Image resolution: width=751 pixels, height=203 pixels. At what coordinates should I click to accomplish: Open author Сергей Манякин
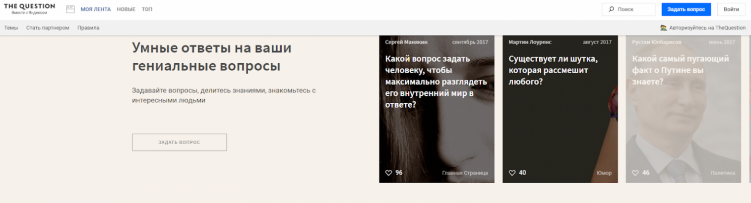coord(406,42)
